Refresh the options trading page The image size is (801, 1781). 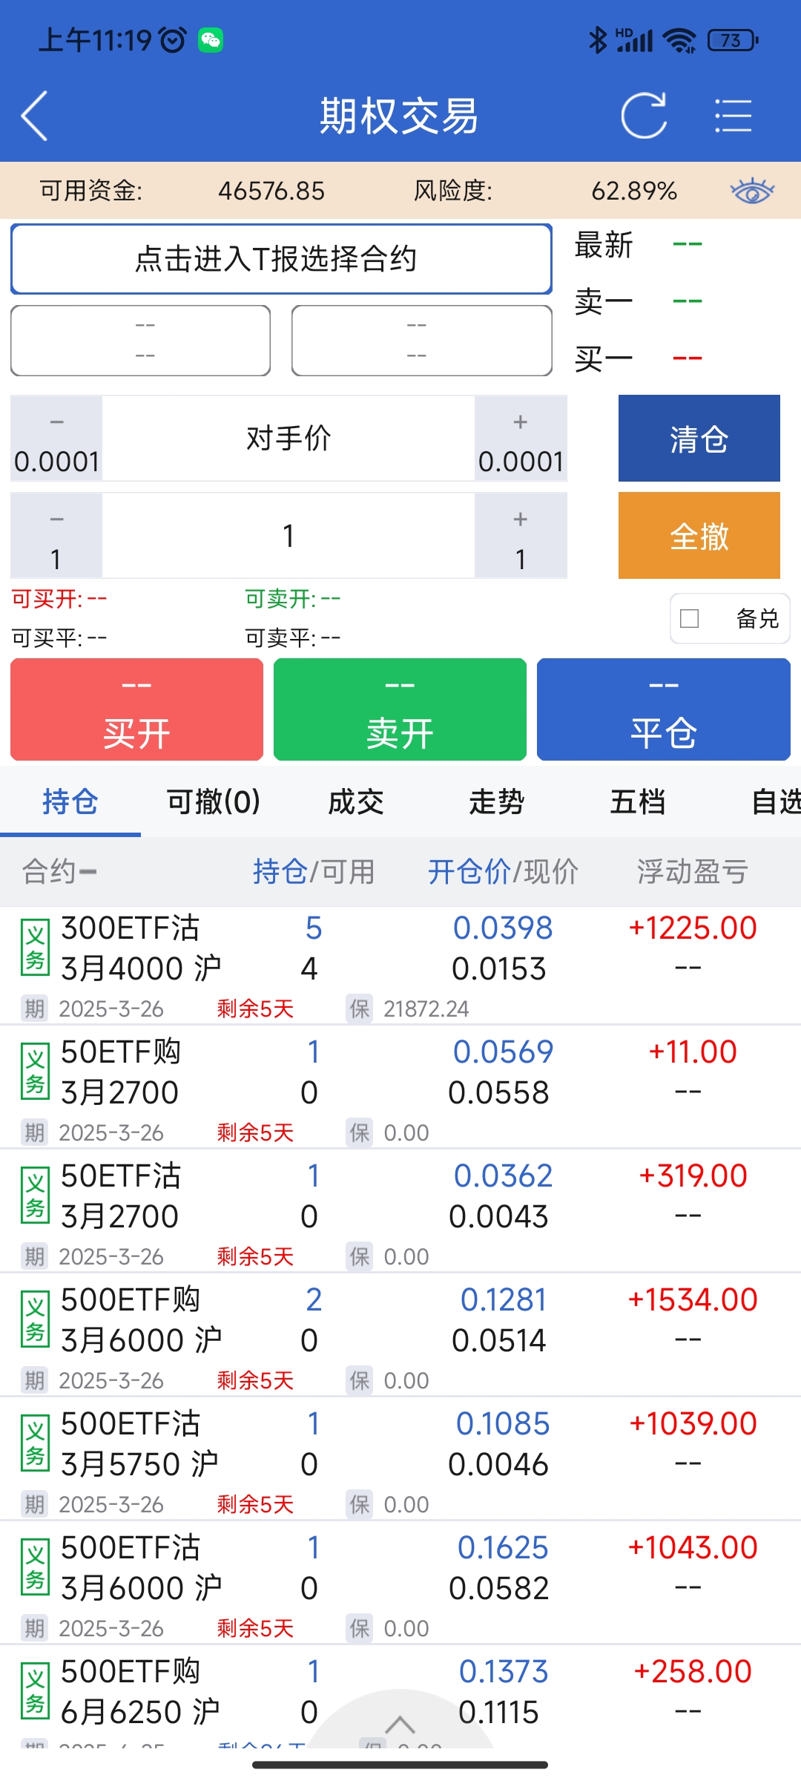644,116
